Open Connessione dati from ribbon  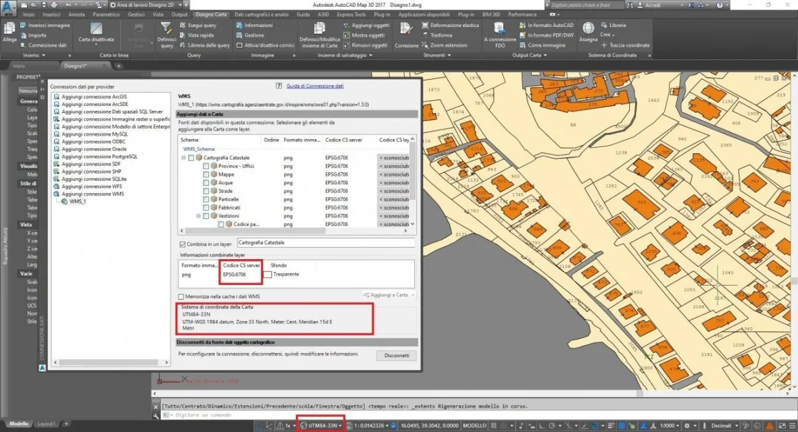tap(43, 45)
